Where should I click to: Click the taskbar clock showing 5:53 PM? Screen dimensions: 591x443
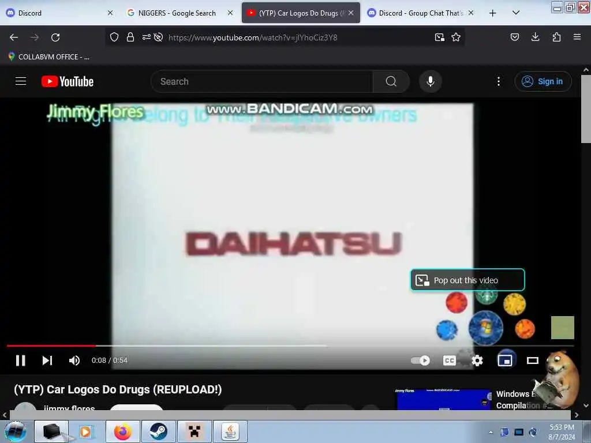click(562, 431)
